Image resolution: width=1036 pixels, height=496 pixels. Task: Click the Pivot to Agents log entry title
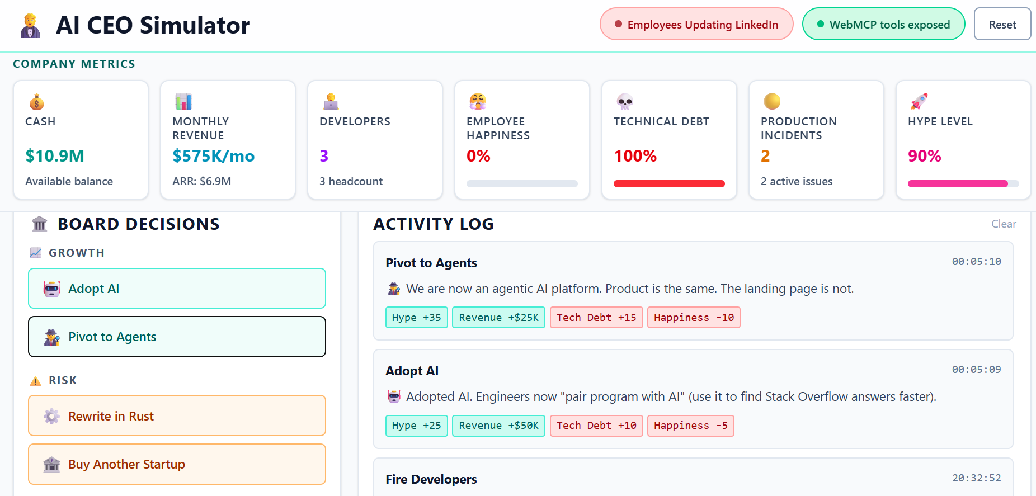point(431,263)
